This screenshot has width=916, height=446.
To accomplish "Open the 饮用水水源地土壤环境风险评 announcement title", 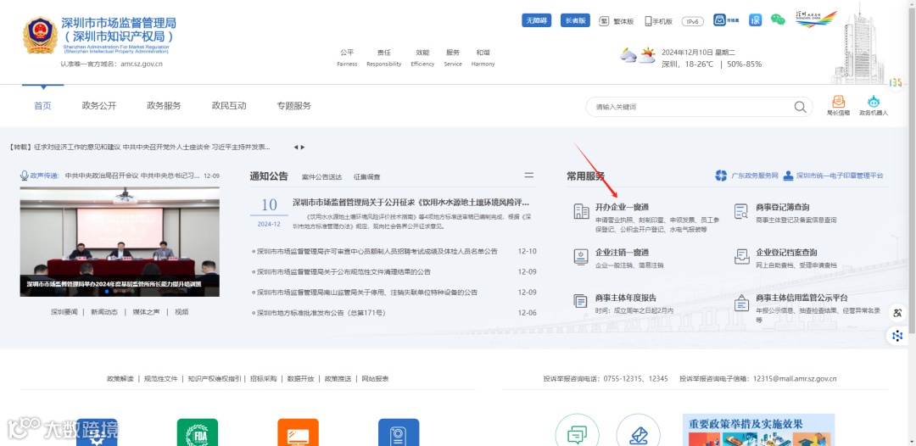I will pyautogui.click(x=411, y=203).
